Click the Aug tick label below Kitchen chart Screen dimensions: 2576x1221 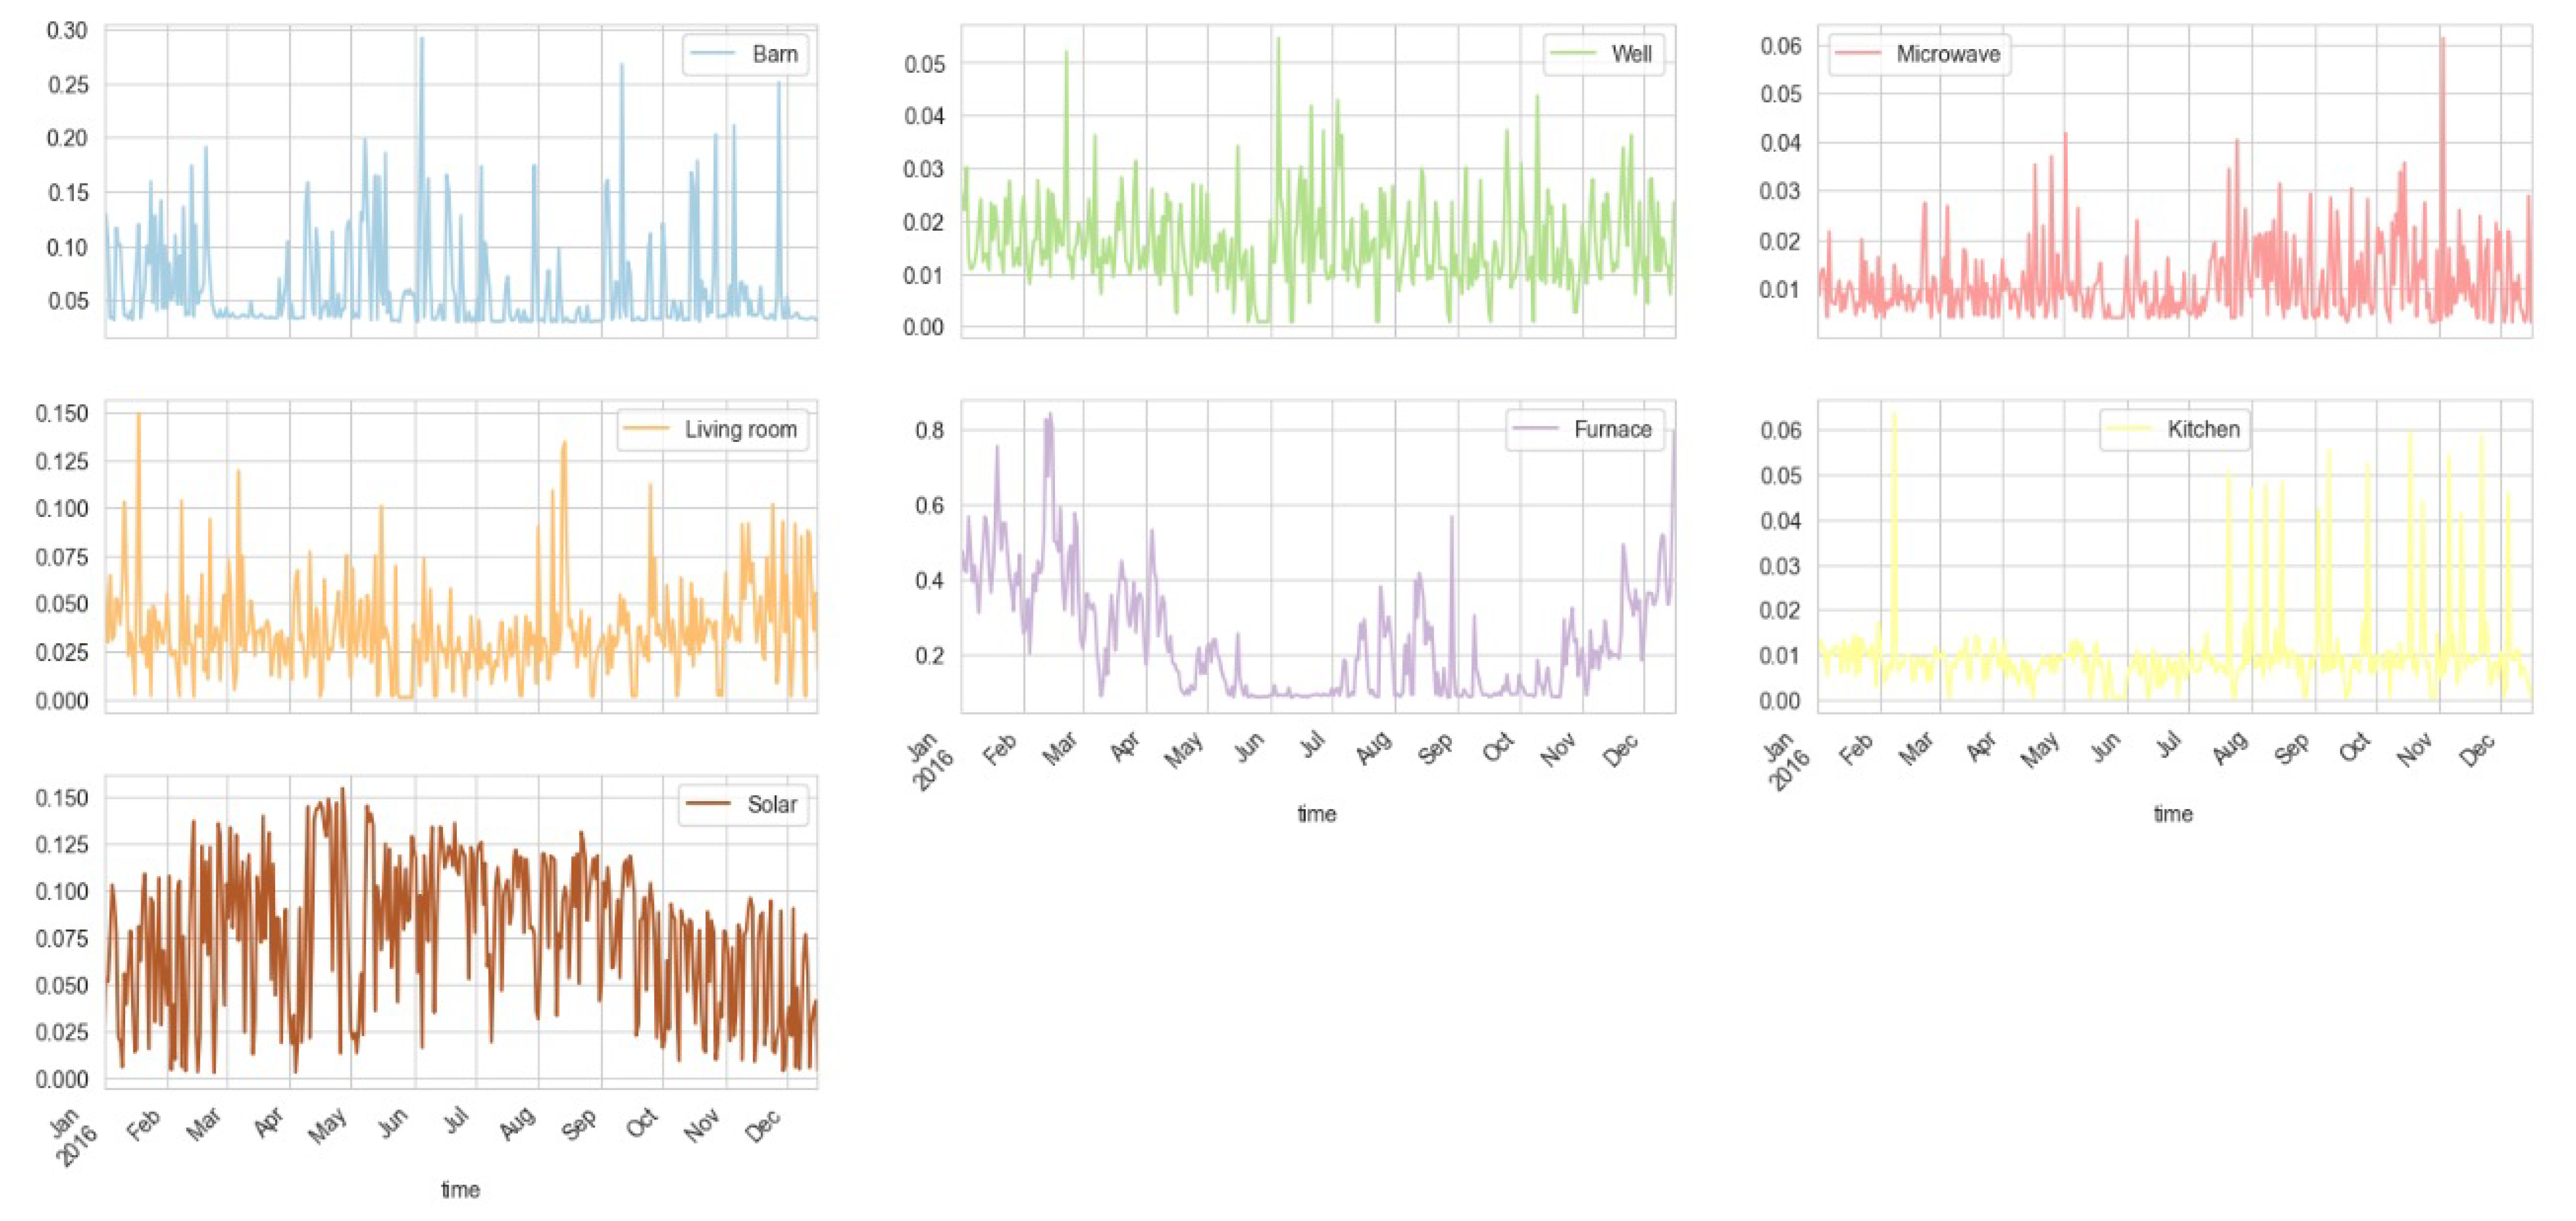(x=2230, y=748)
